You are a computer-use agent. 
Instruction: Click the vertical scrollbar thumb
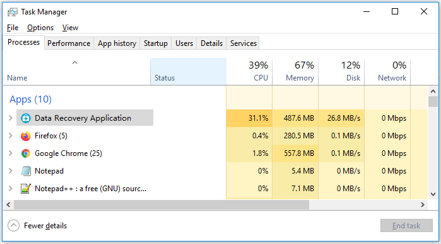[x=433, y=101]
